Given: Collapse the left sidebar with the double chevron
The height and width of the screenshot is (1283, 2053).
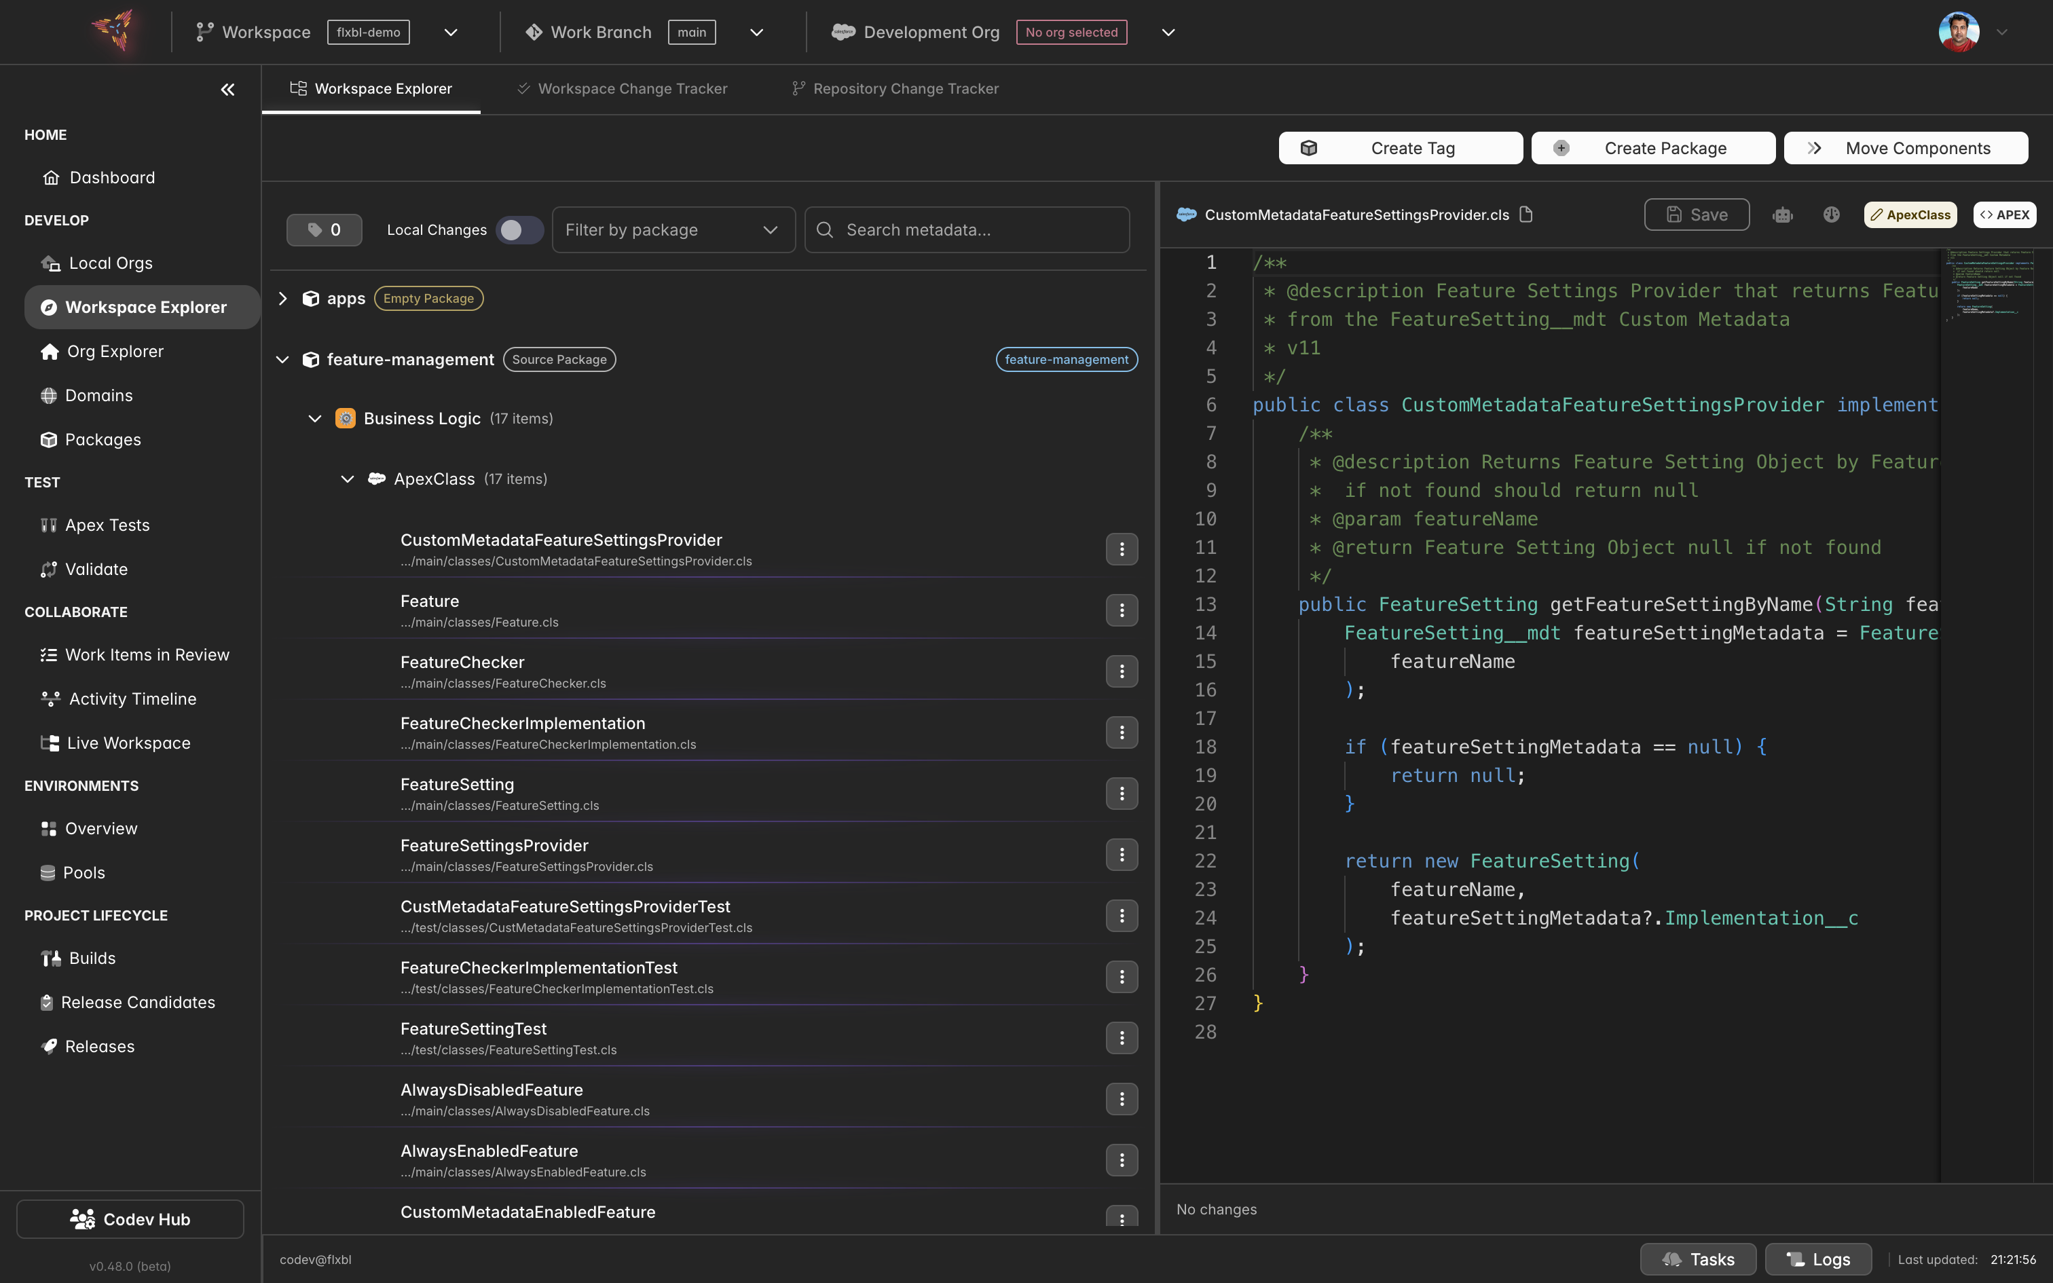Looking at the screenshot, I should (227, 89).
